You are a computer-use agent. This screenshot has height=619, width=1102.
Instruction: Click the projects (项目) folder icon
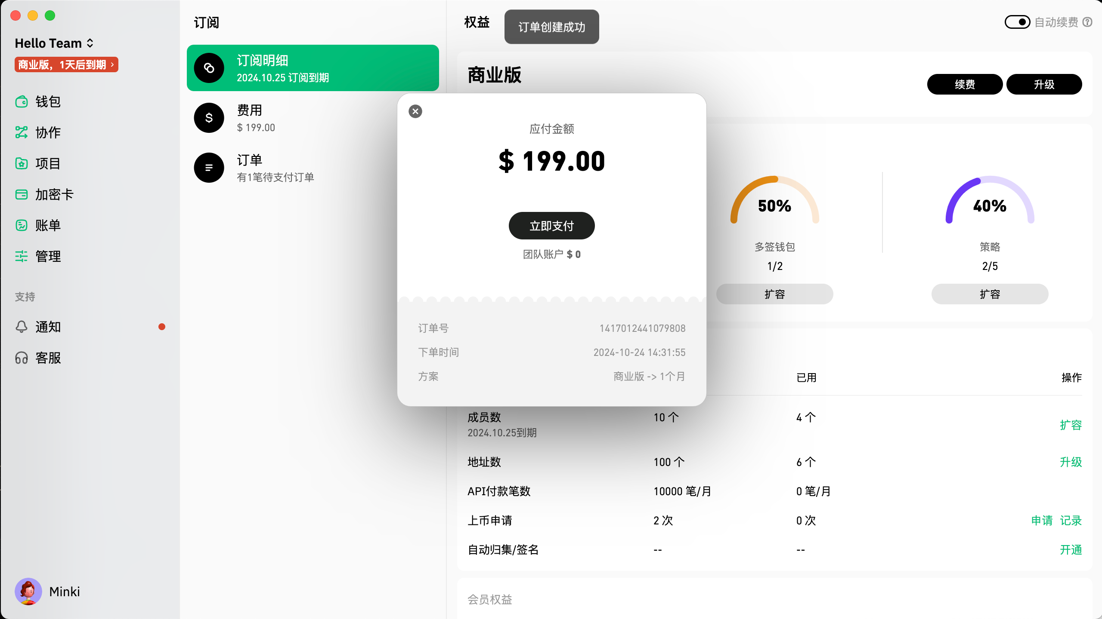tap(22, 163)
